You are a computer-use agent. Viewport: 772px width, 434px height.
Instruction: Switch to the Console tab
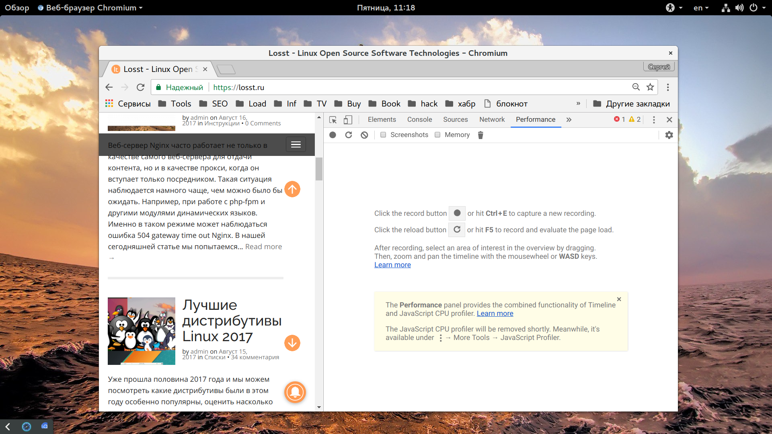[x=419, y=120]
